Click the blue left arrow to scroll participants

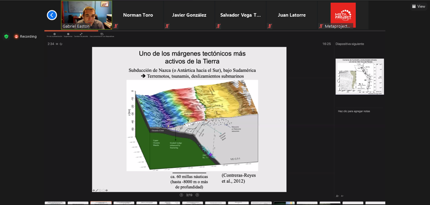click(x=52, y=15)
